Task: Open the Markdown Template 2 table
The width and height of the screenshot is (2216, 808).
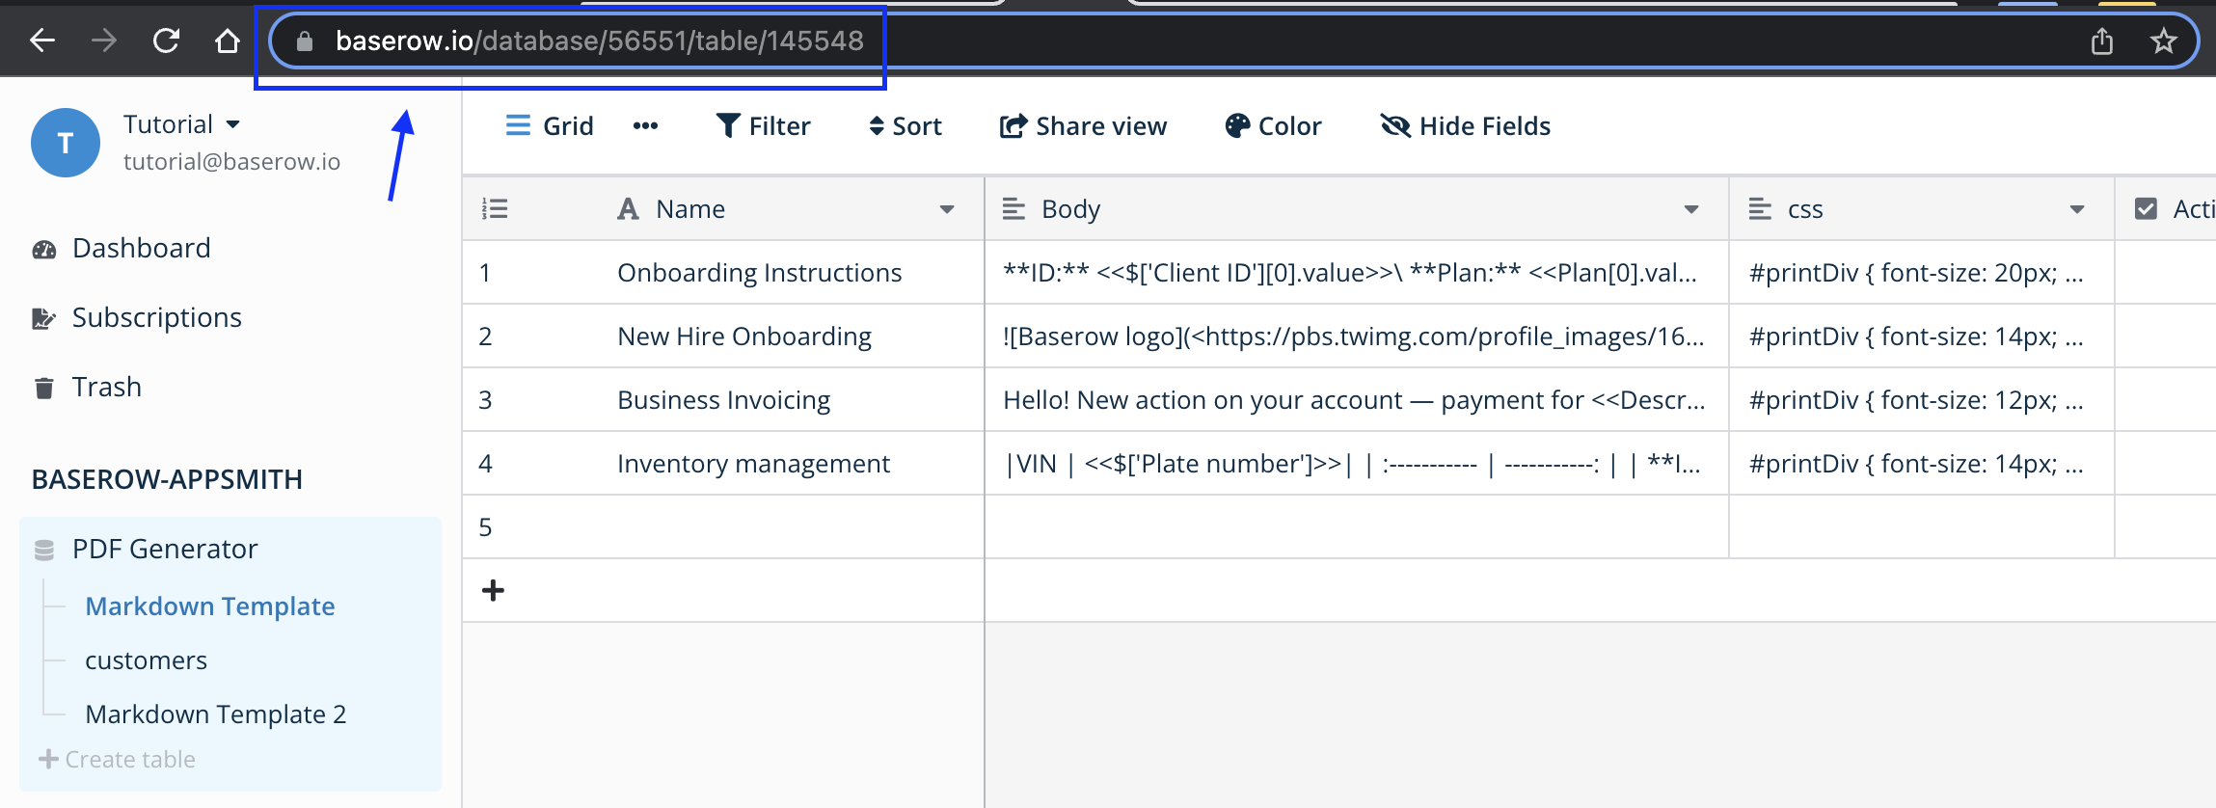Action: [215, 714]
